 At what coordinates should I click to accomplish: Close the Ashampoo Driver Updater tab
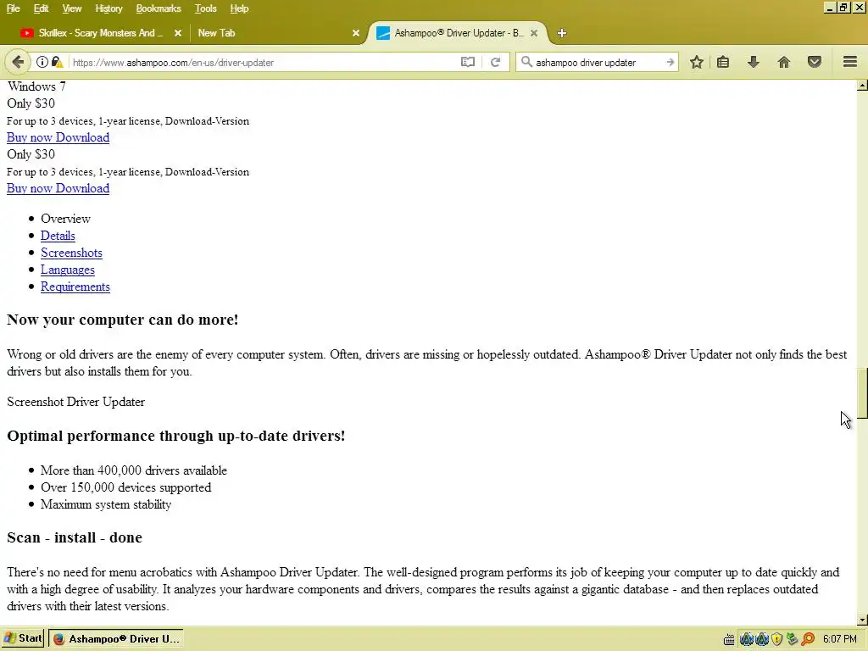[x=534, y=33]
